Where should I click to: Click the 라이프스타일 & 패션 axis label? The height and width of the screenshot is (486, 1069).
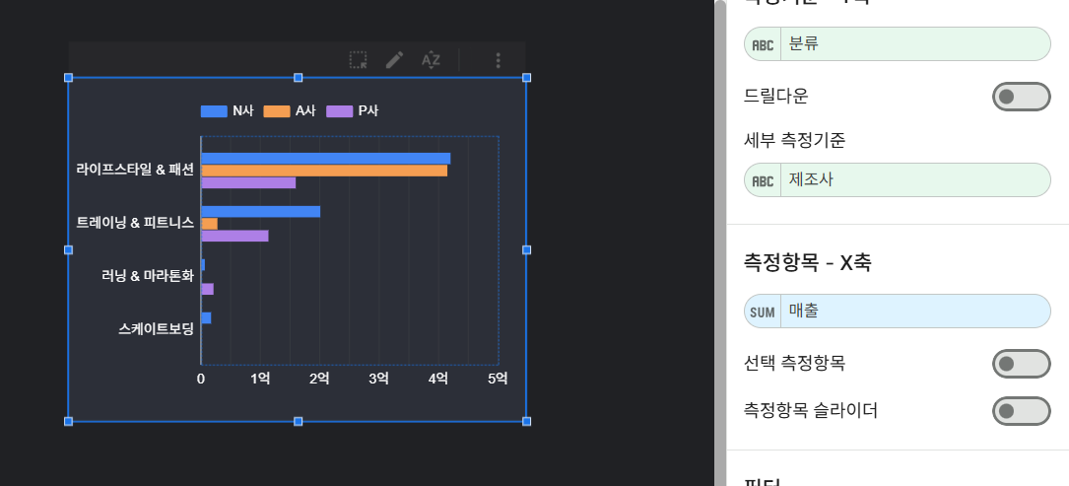[135, 170]
